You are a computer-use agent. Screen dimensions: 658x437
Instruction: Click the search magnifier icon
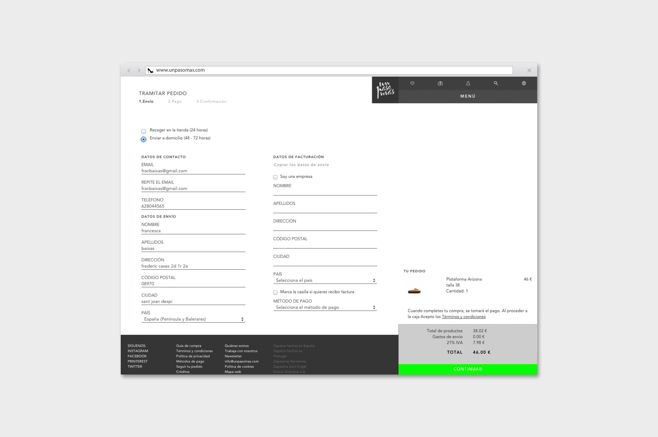(x=496, y=83)
